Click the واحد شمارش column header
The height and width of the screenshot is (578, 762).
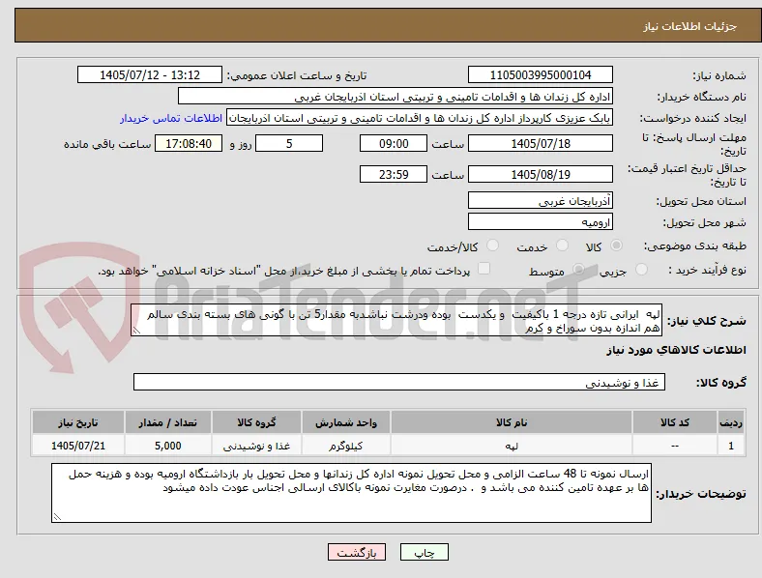[x=346, y=422]
